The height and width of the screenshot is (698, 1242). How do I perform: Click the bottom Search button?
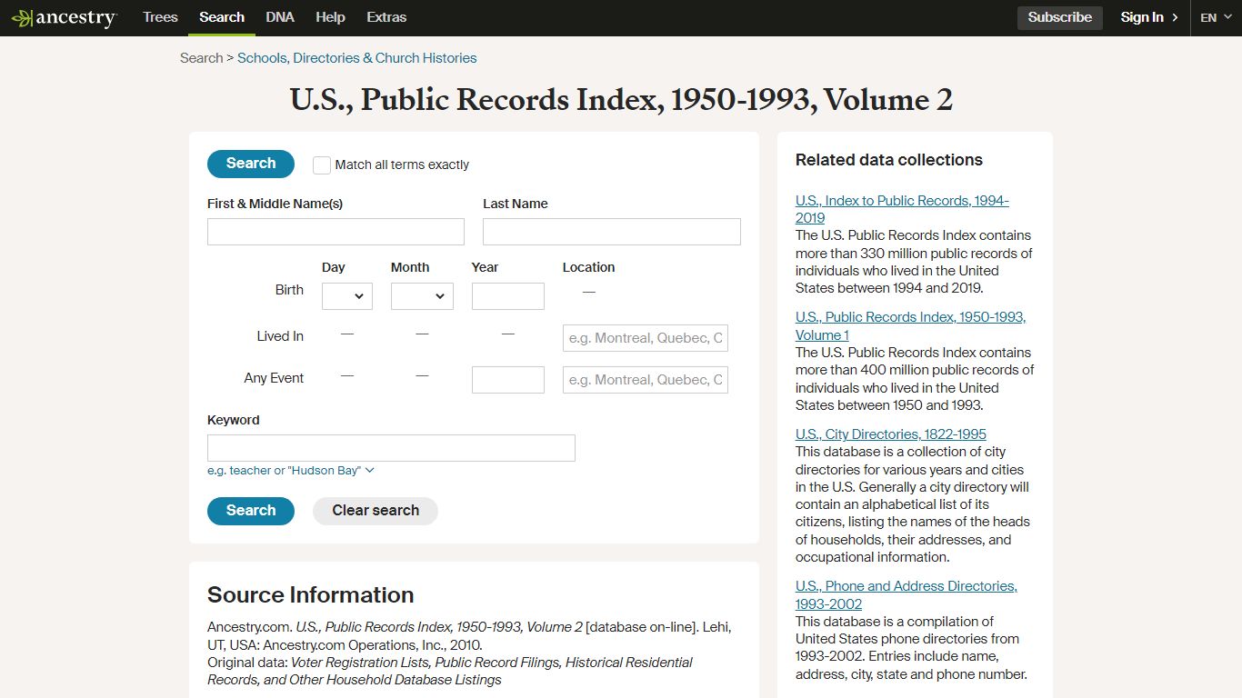[x=251, y=511]
